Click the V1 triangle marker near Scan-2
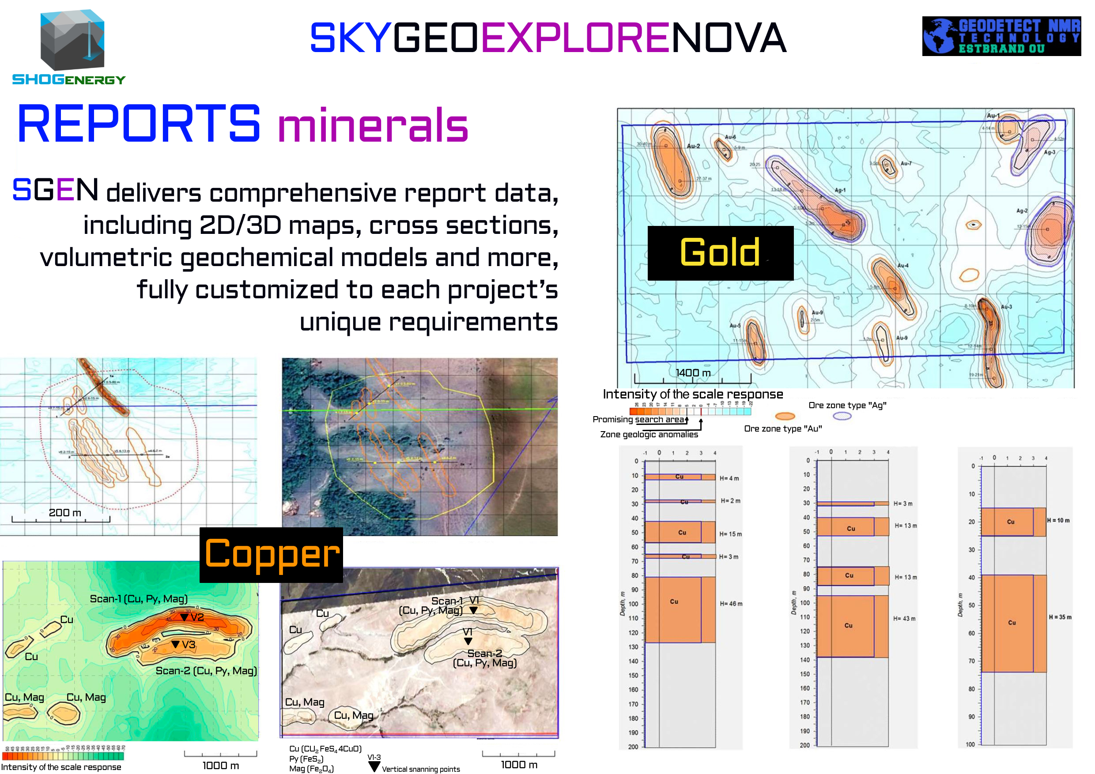The height and width of the screenshot is (774, 1095). pos(468,642)
